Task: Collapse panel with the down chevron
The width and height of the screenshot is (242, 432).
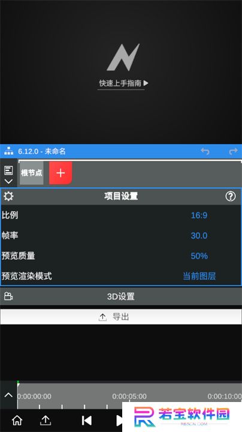Action: pyautogui.click(x=8, y=181)
